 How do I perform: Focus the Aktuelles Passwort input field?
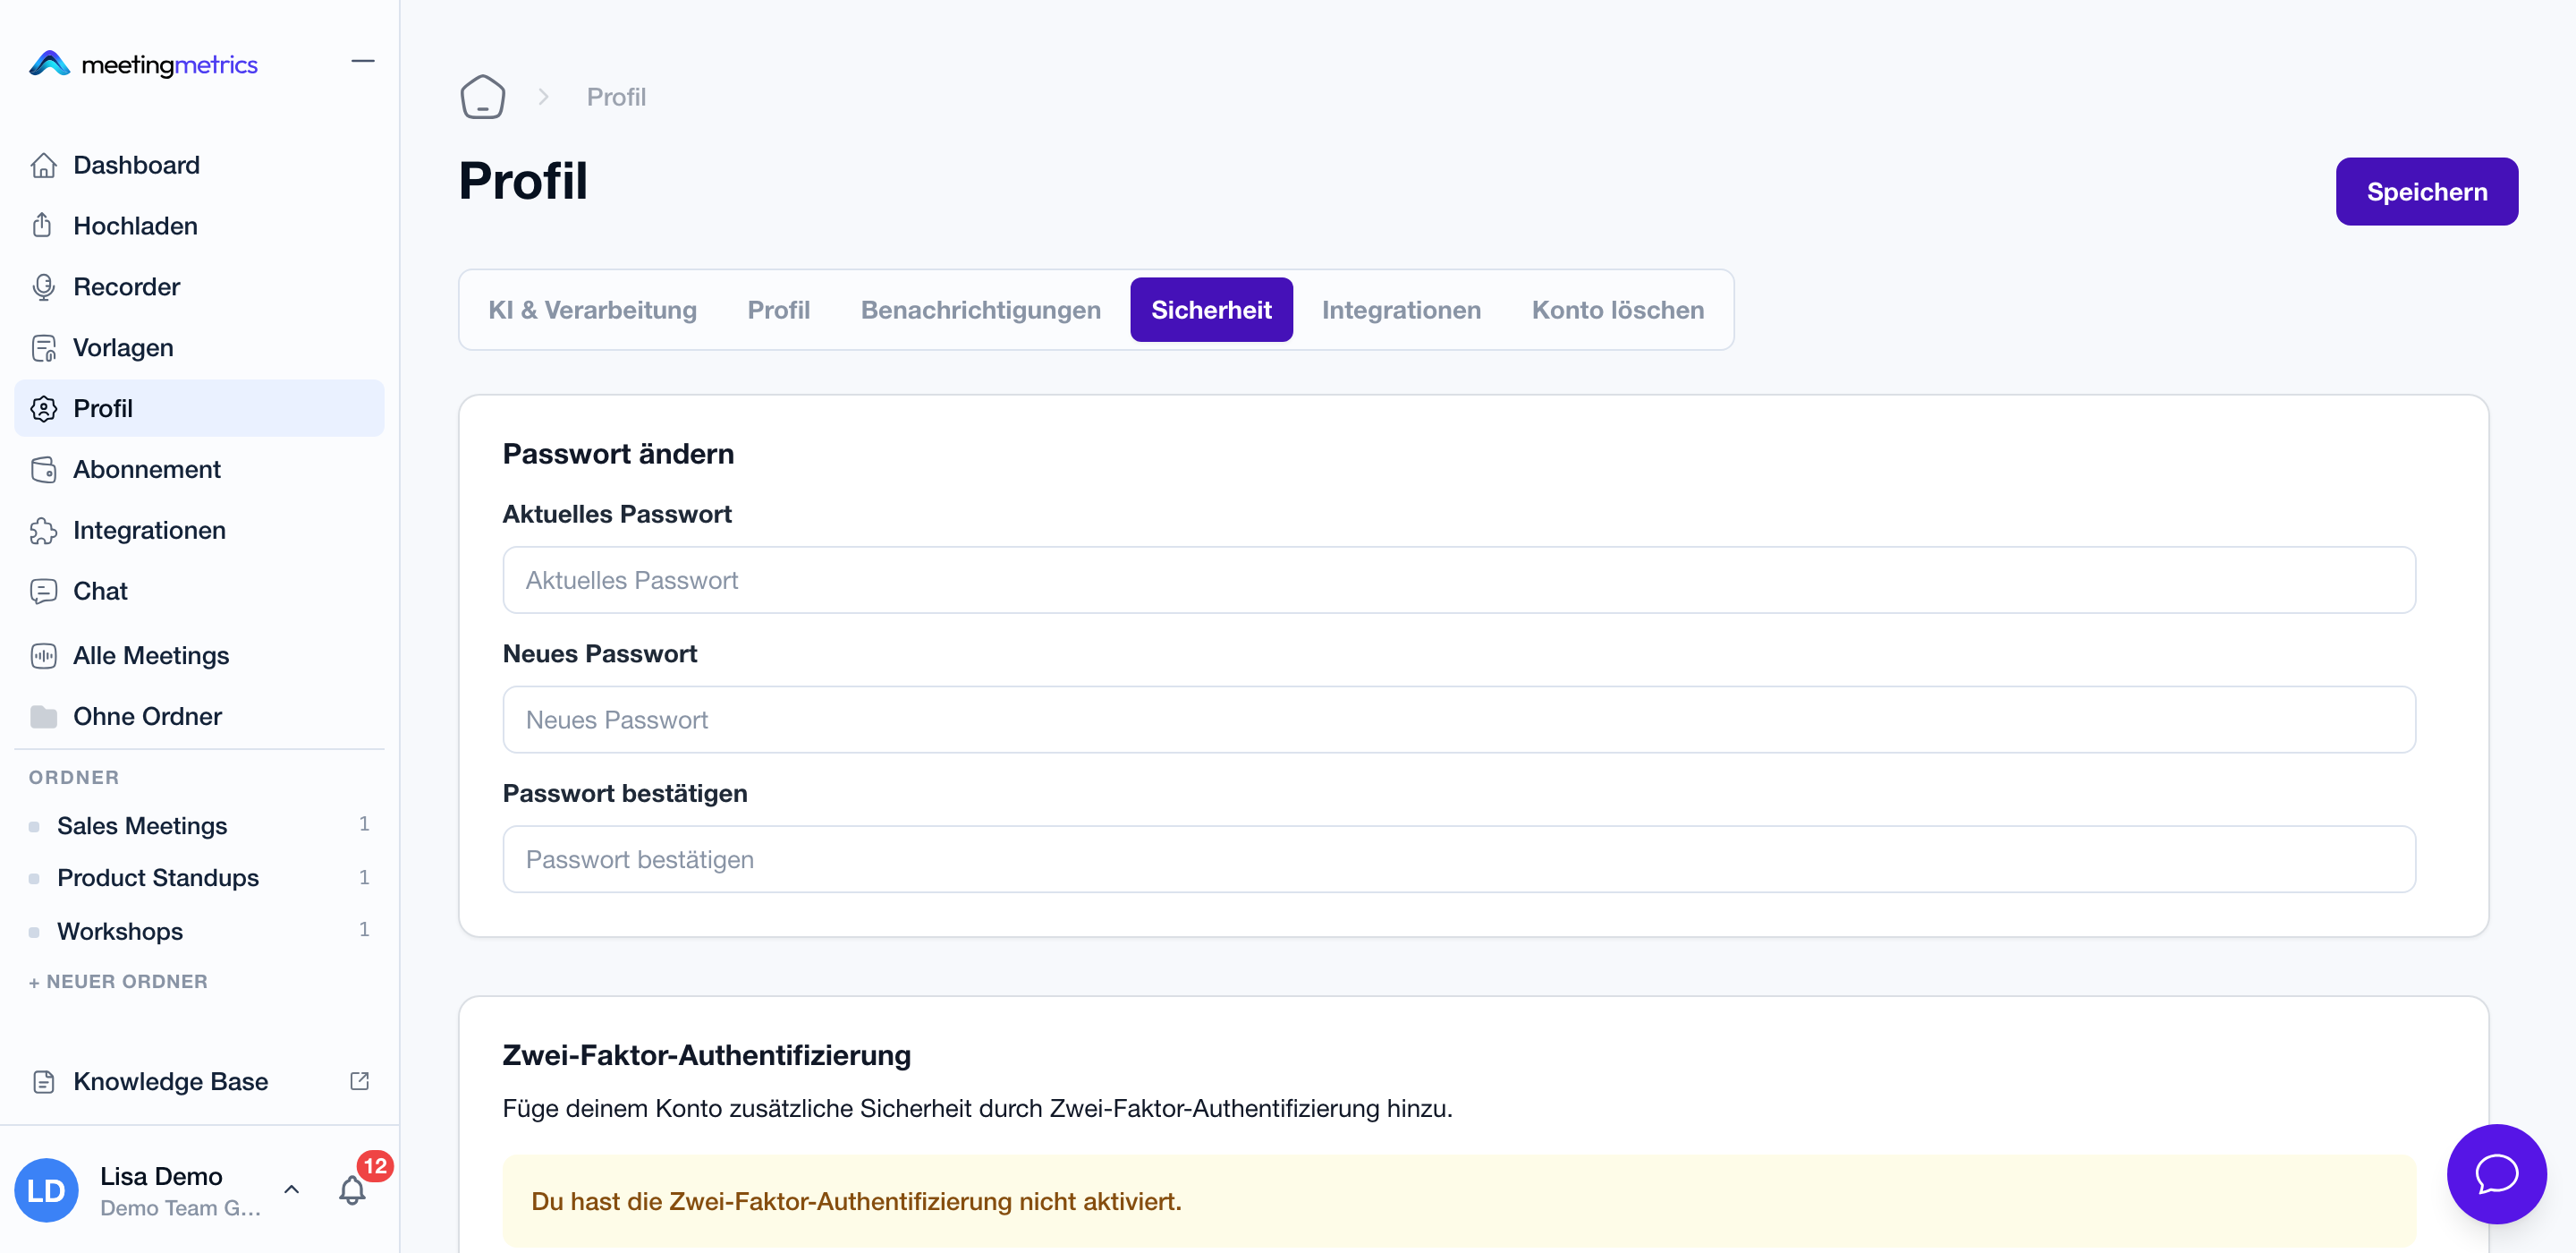click(x=1459, y=581)
